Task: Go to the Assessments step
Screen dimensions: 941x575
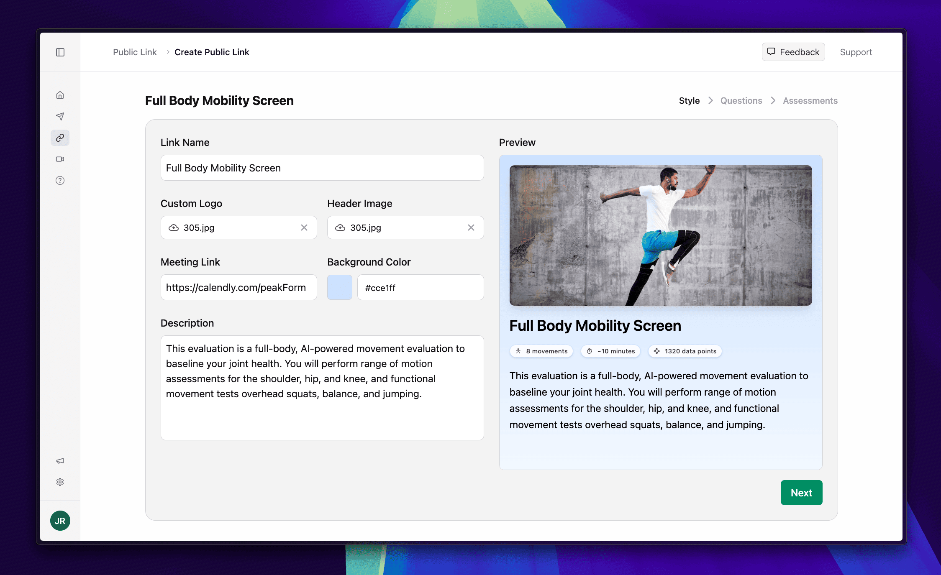Action: click(810, 101)
